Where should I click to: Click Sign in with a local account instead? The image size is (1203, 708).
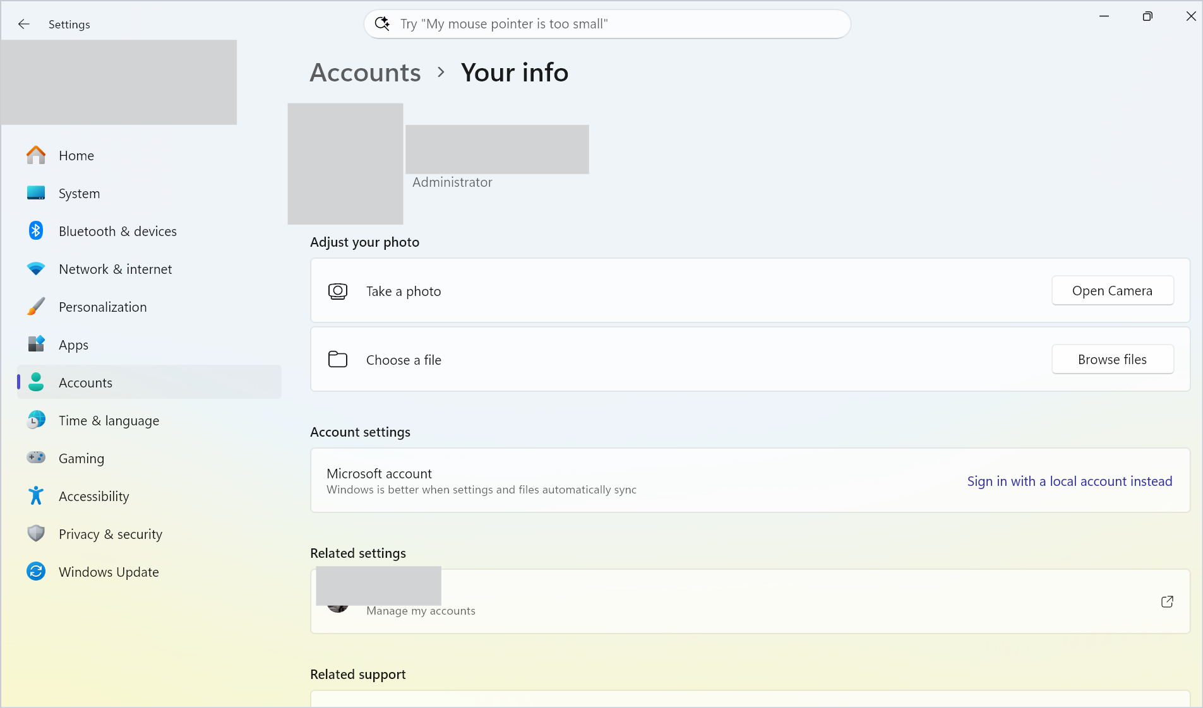point(1069,481)
